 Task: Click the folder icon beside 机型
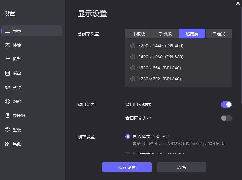(7, 59)
